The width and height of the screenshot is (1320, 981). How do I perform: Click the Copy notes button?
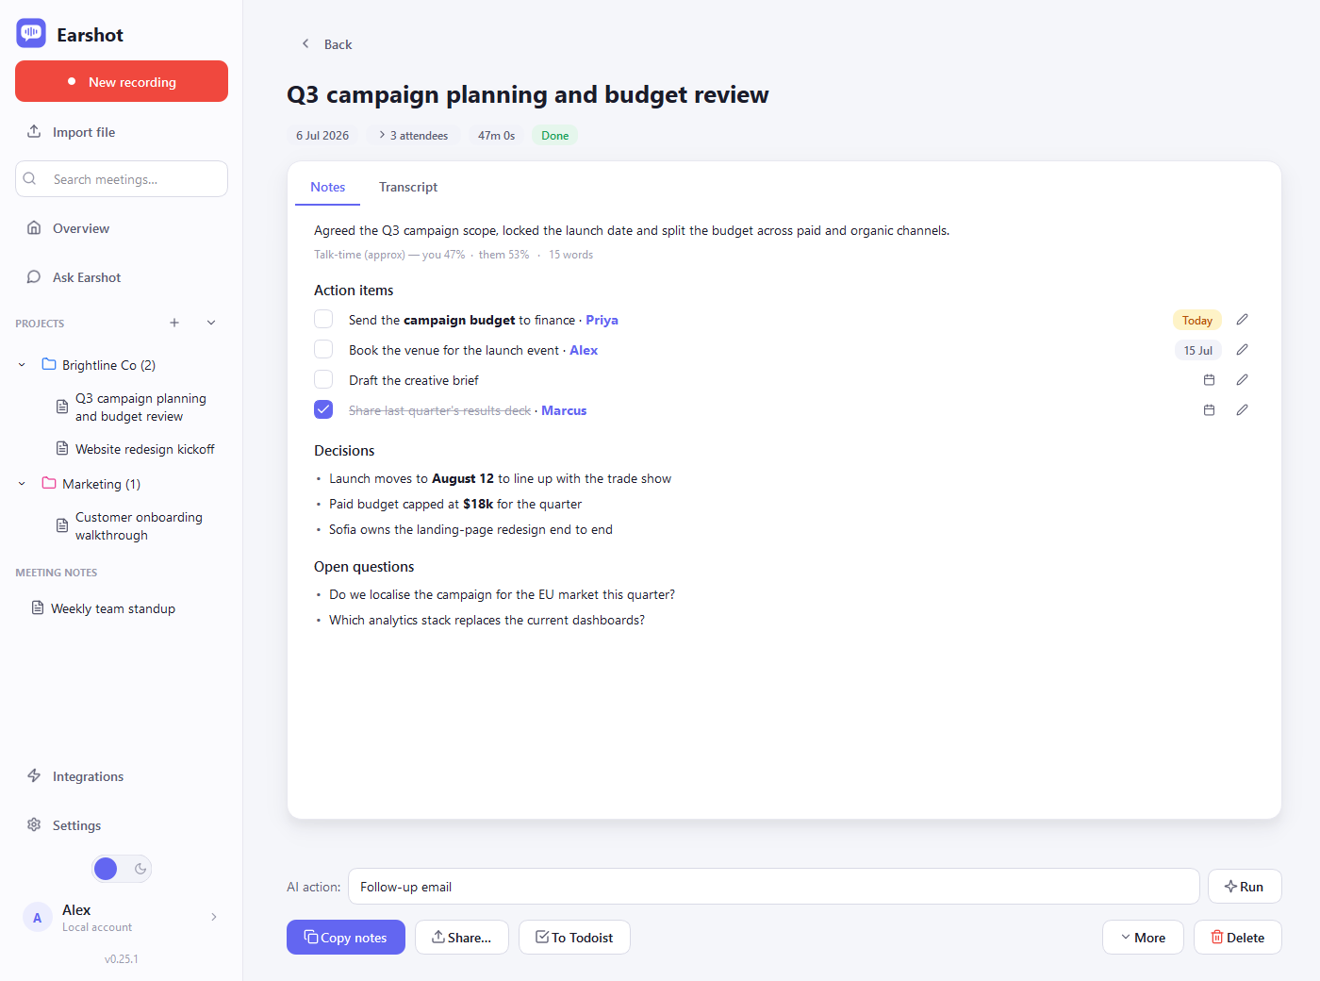(x=346, y=938)
